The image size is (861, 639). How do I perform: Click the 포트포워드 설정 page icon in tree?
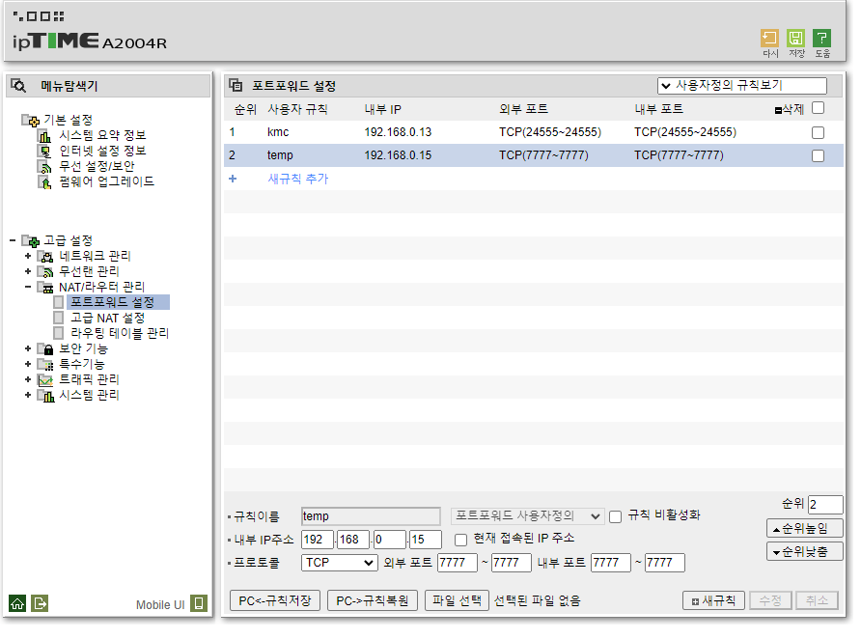tap(59, 302)
